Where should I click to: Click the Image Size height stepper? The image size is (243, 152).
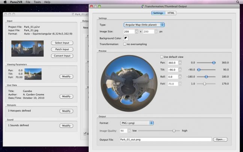[x=156, y=31]
